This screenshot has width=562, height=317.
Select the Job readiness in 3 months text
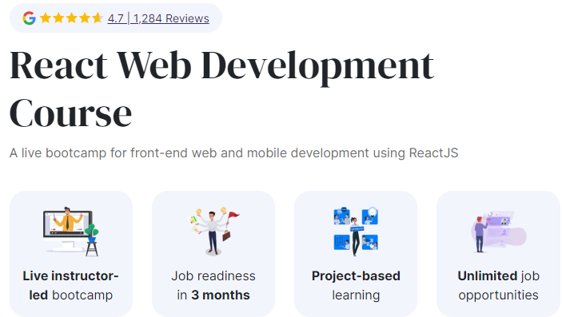pos(213,286)
